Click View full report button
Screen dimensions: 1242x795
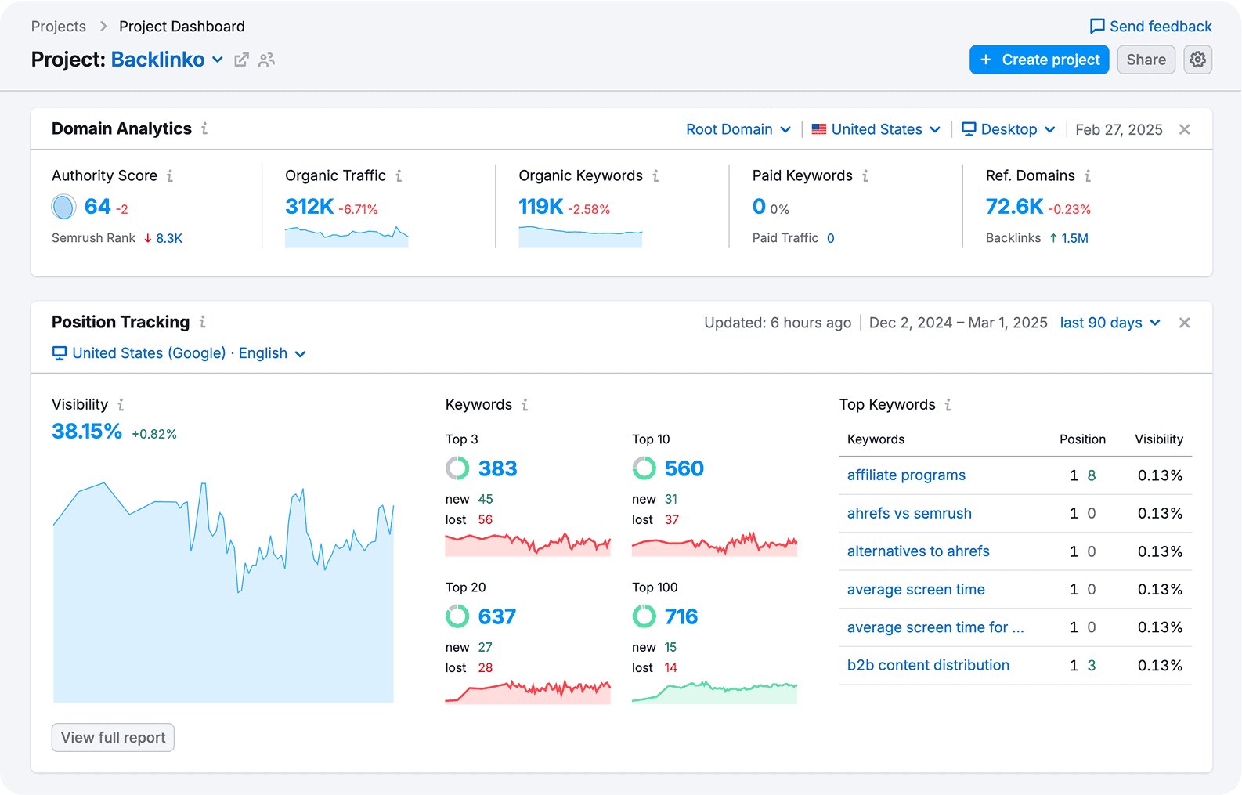pos(113,737)
